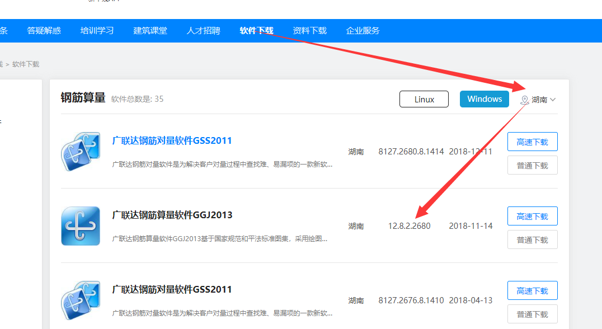Click 普通下载 for GGJ2013
602x329 pixels.
[x=533, y=240]
